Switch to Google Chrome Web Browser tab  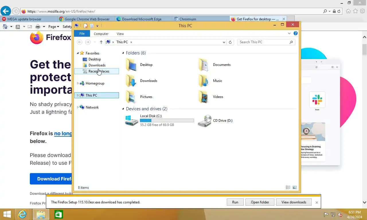coord(86,19)
